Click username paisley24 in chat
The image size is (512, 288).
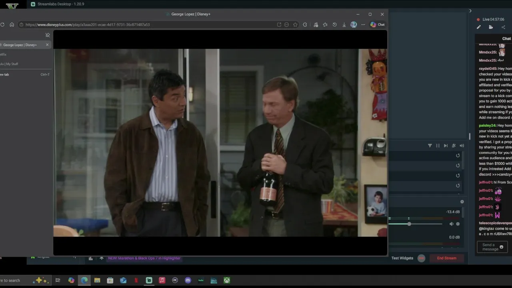487,126
